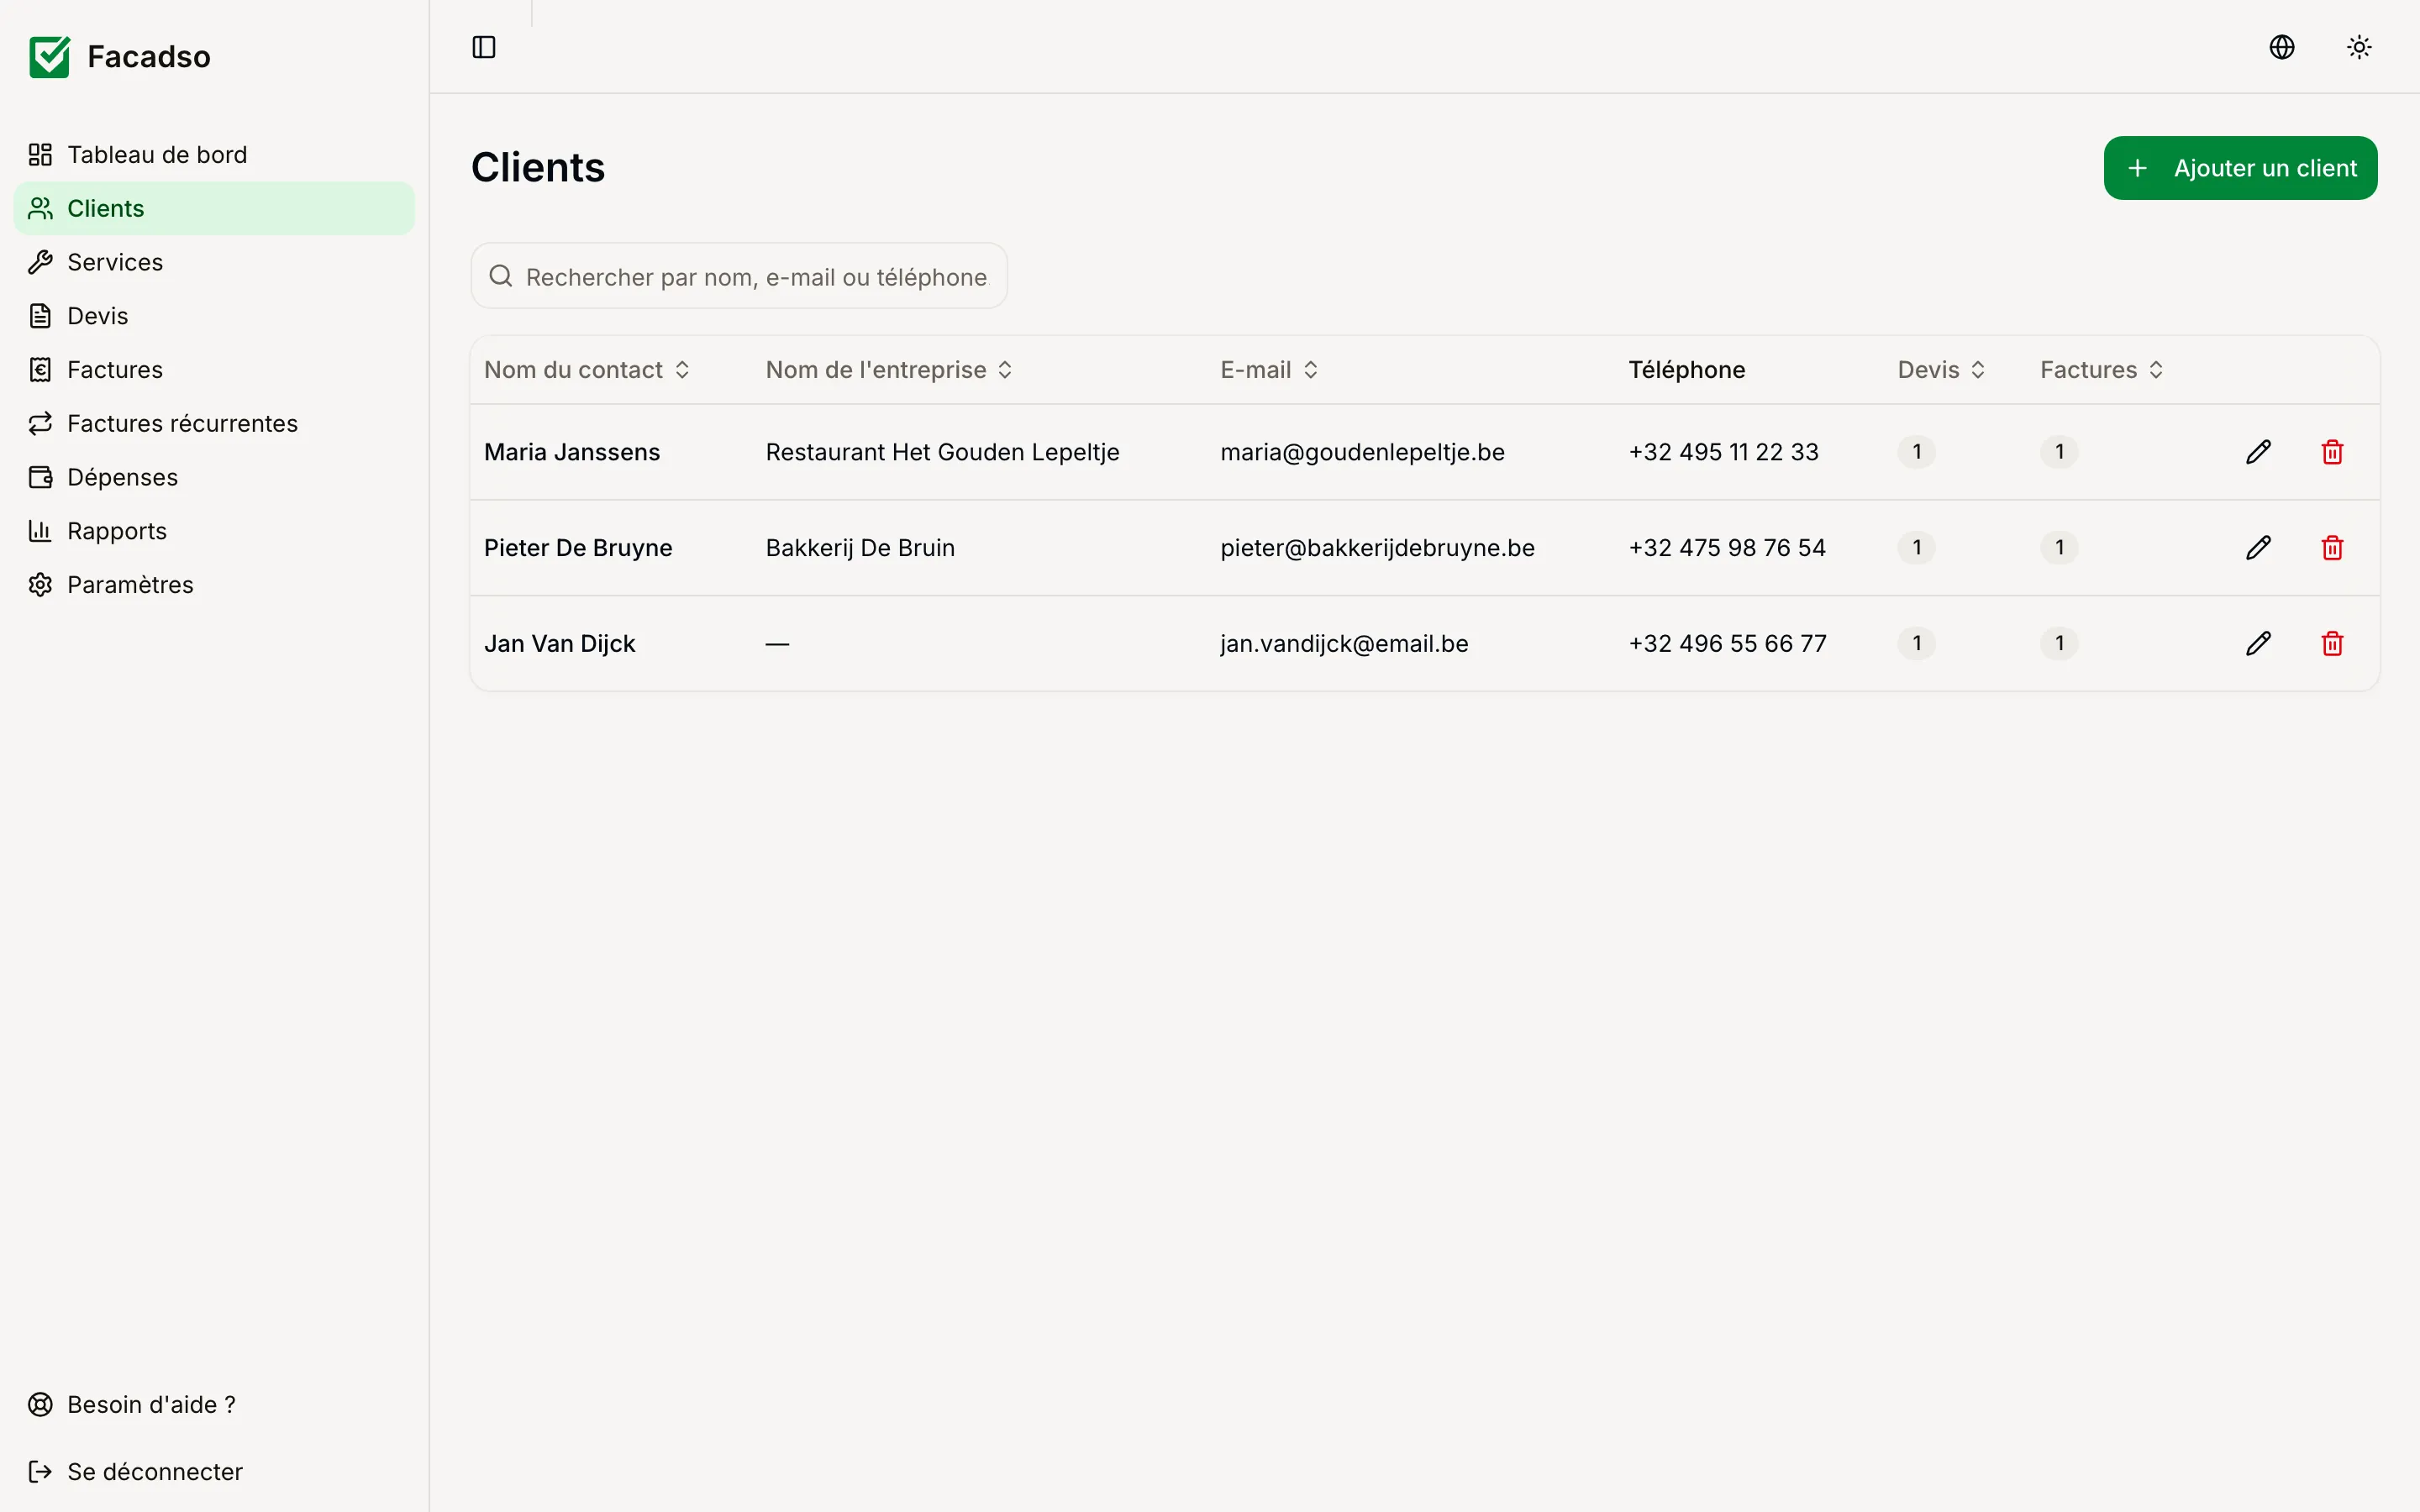Open the Devis page
The height and width of the screenshot is (1512, 2420).
pos(214,316)
